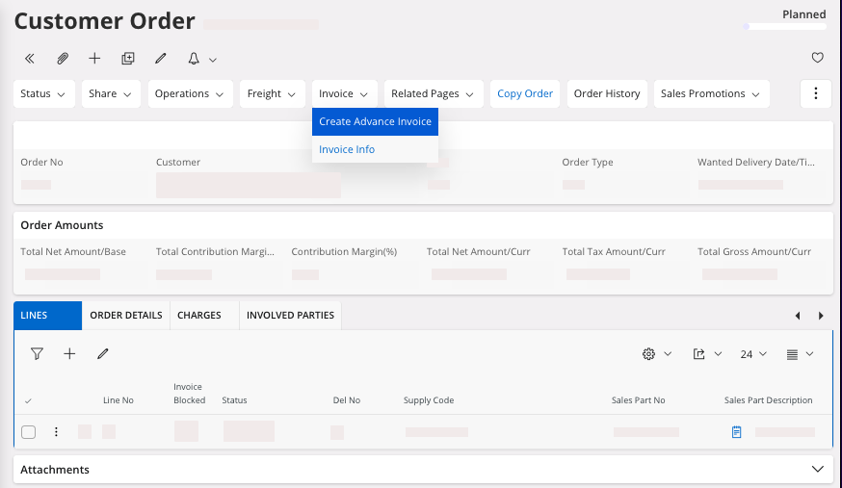
Task: Click the heart favorite icon
Action: (x=817, y=59)
